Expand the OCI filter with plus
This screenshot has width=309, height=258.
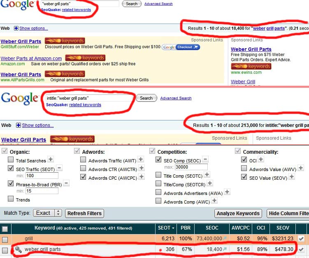(x=261, y=159)
